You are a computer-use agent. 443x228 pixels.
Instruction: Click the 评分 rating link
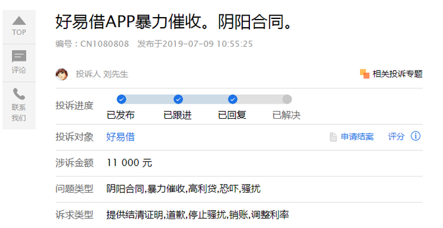pyautogui.click(x=396, y=136)
